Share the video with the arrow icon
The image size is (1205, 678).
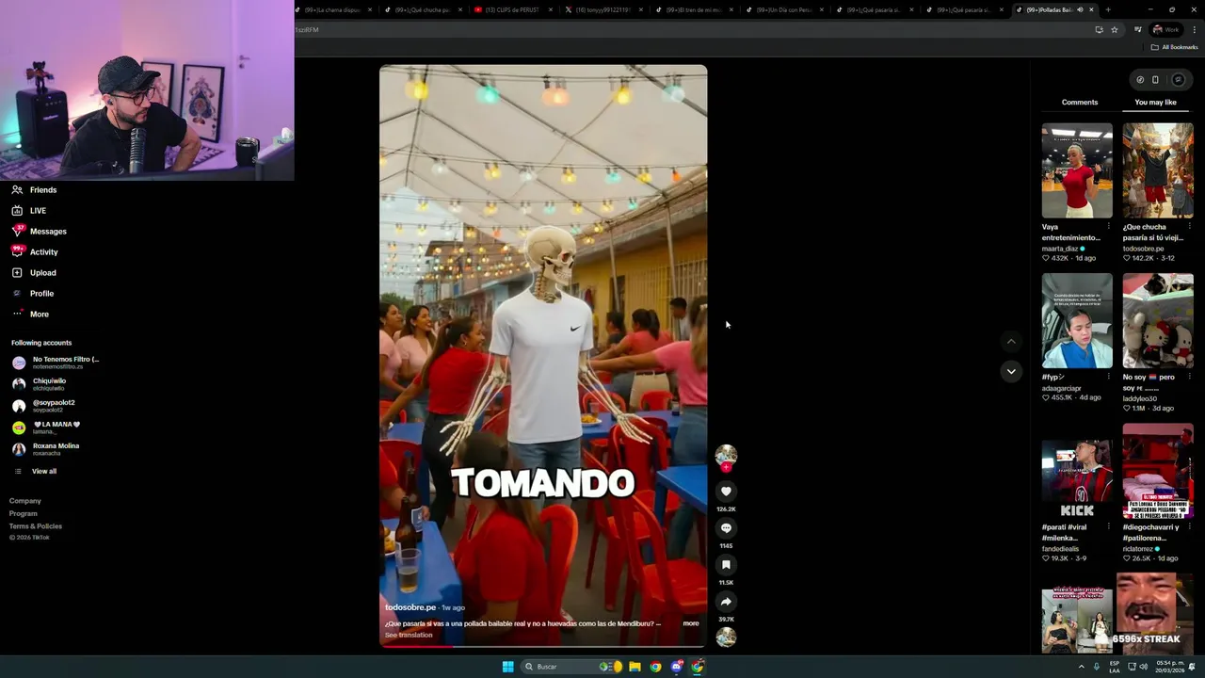pos(726,602)
